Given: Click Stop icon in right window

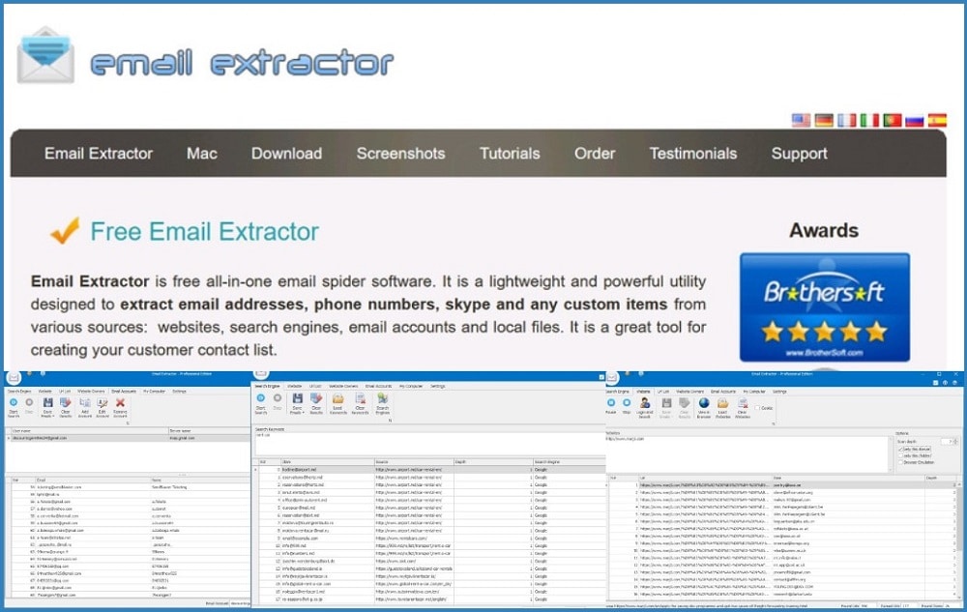Looking at the screenshot, I should pos(627,402).
